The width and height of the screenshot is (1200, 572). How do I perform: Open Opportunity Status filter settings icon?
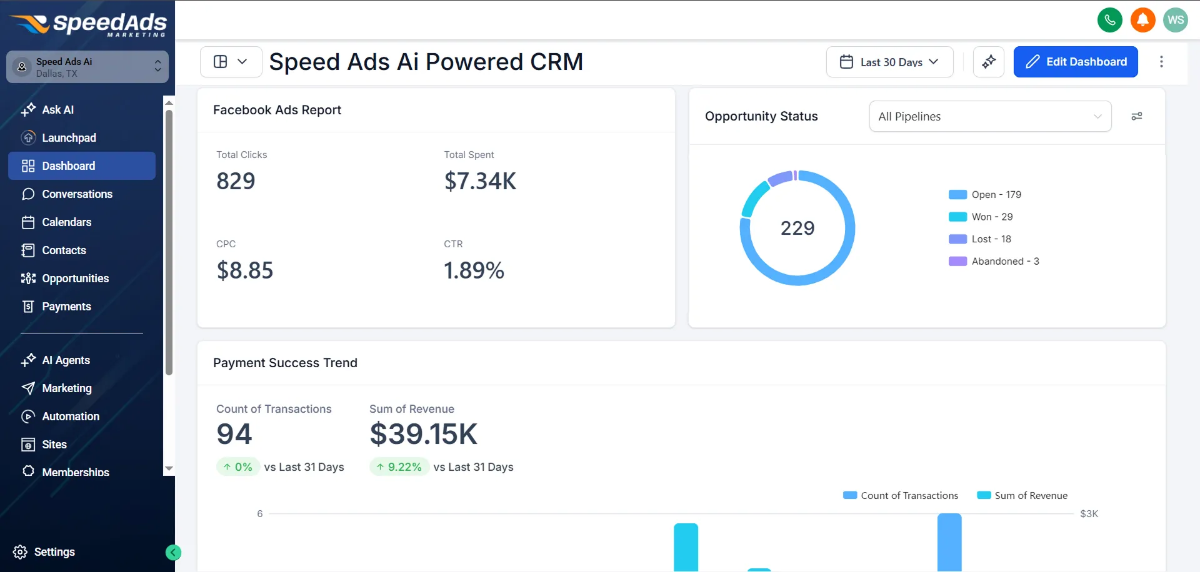pos(1137,116)
